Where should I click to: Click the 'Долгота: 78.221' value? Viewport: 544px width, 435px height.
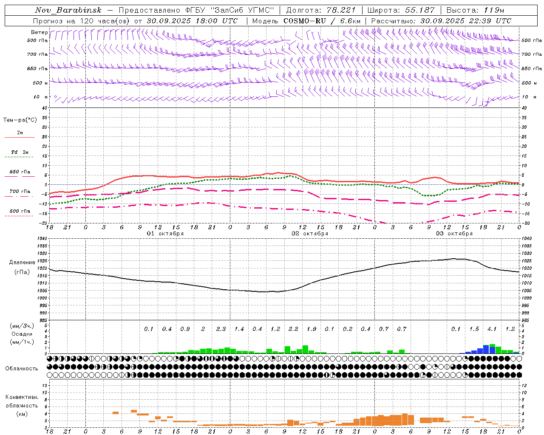click(x=321, y=10)
